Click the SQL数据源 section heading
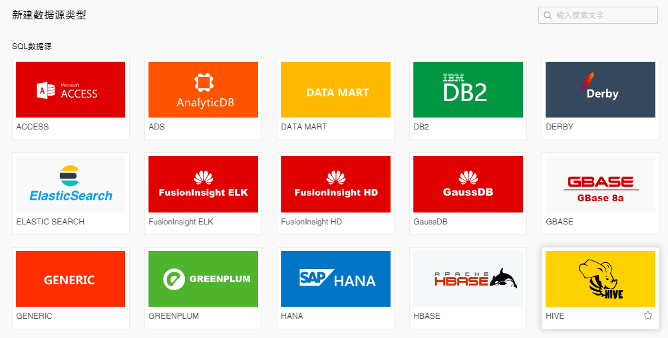 [32, 46]
